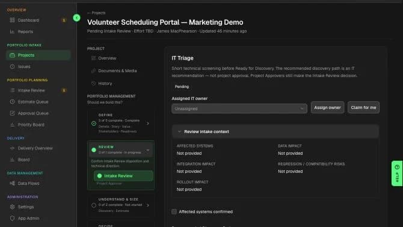The width and height of the screenshot is (403, 227).
Task: Open the Assigned IT owner dropdown
Action: click(239, 108)
